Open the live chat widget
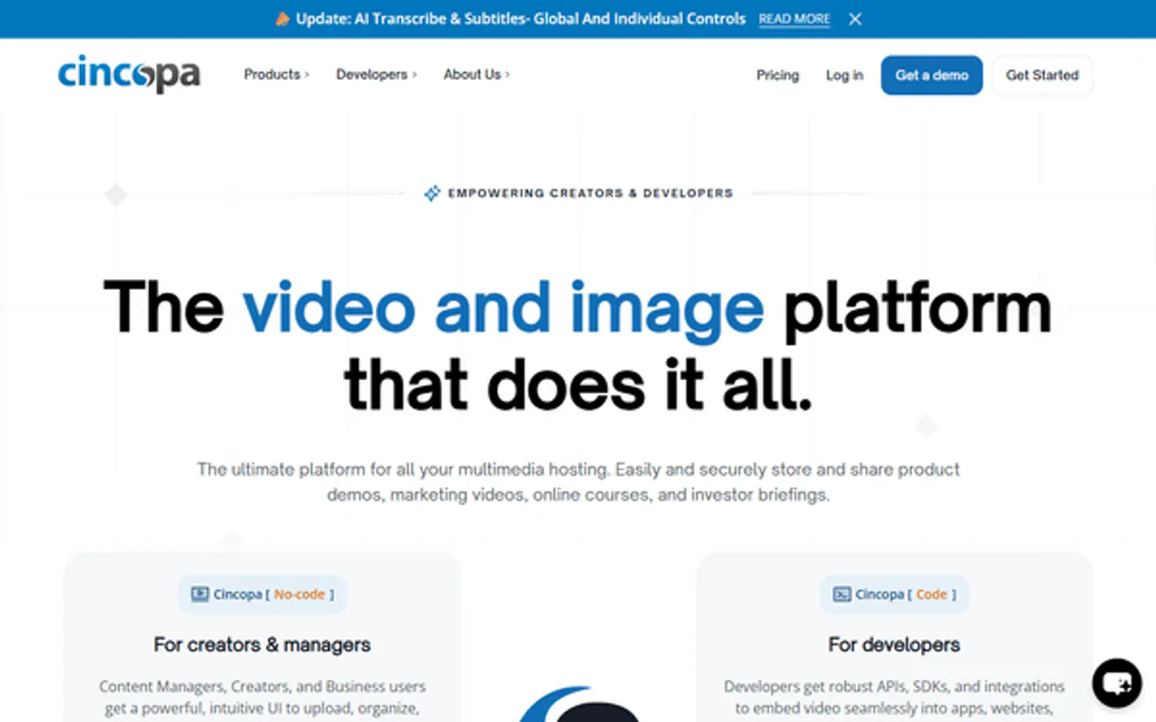1156x722 pixels. point(1116,682)
